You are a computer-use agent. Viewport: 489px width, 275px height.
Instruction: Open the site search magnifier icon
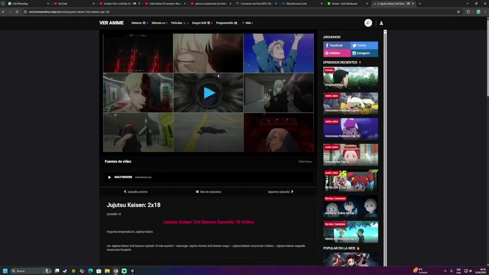[x=368, y=23]
